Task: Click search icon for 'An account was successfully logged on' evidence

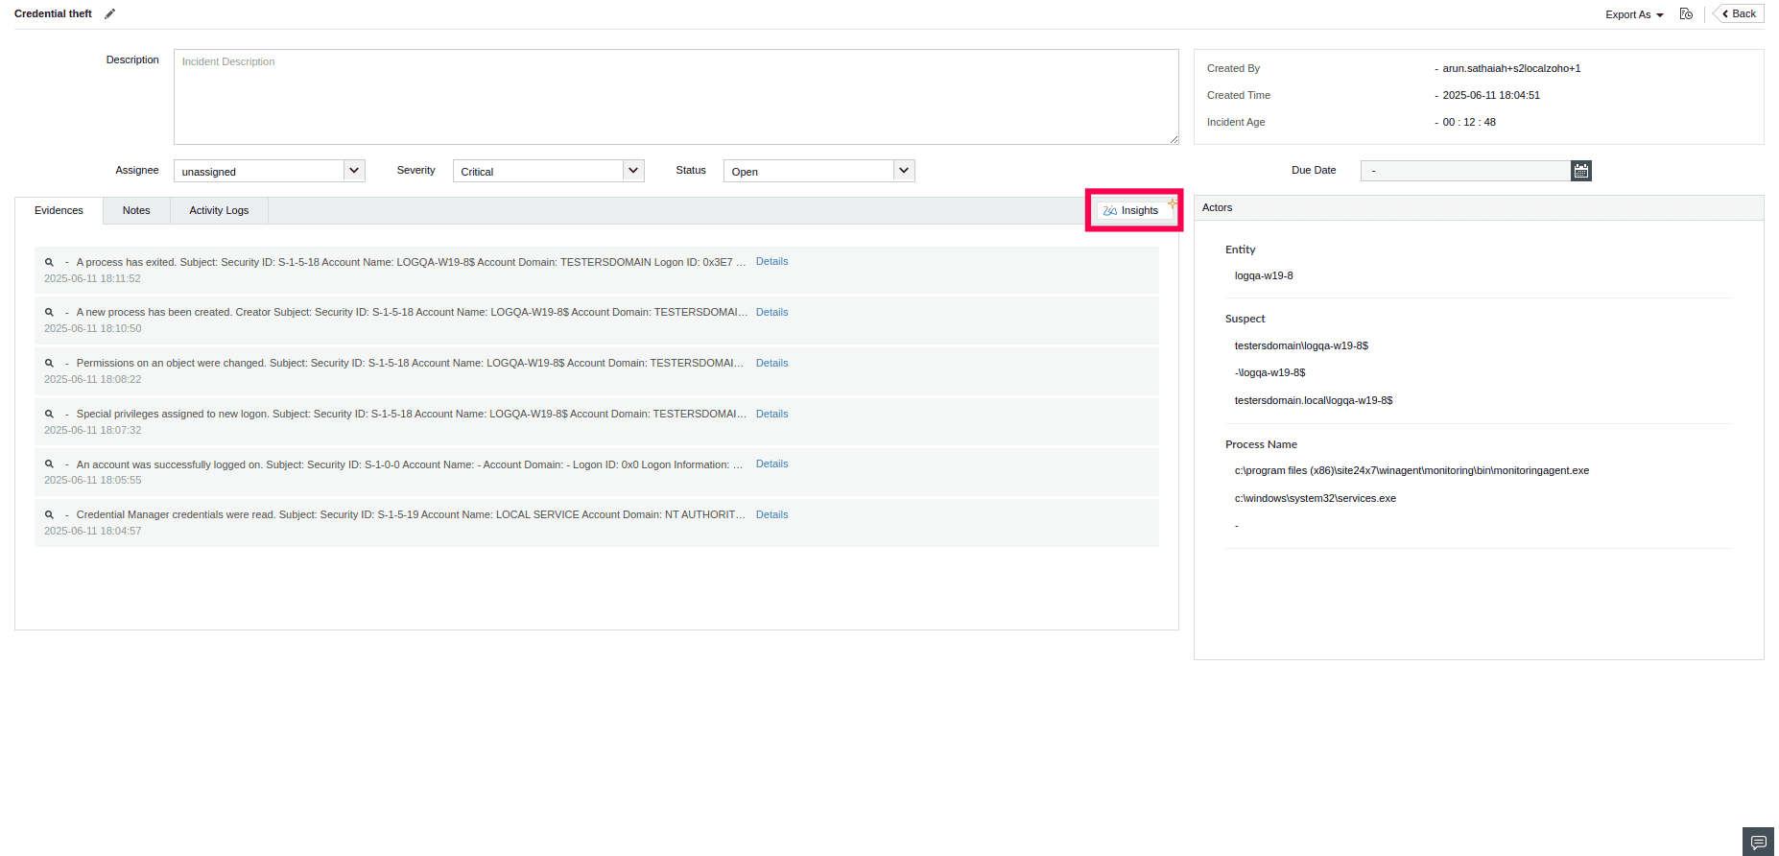Action: pos(49,464)
